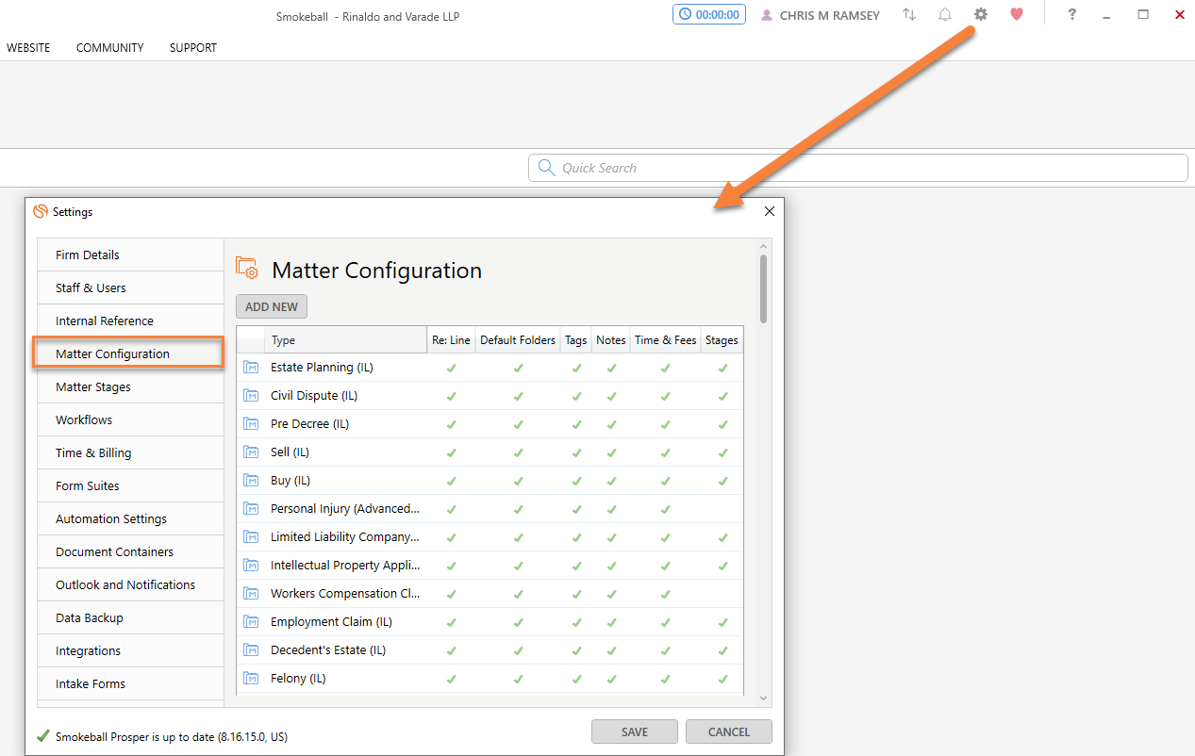Click the Civil Dispute (IL) matter icon
The image size is (1195, 756).
pos(251,396)
